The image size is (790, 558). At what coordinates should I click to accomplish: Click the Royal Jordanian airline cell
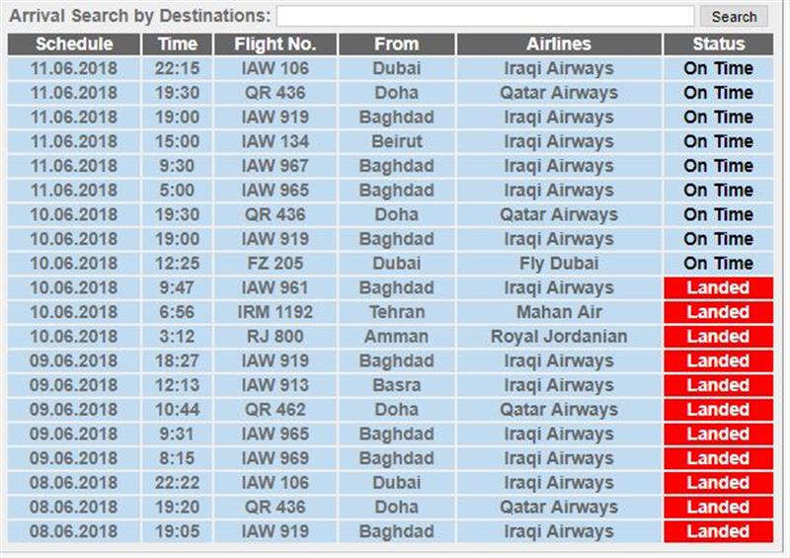click(x=559, y=336)
